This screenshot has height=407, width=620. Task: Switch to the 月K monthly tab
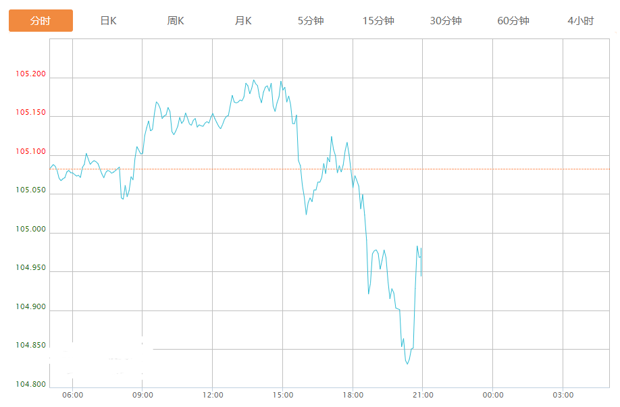[243, 21]
